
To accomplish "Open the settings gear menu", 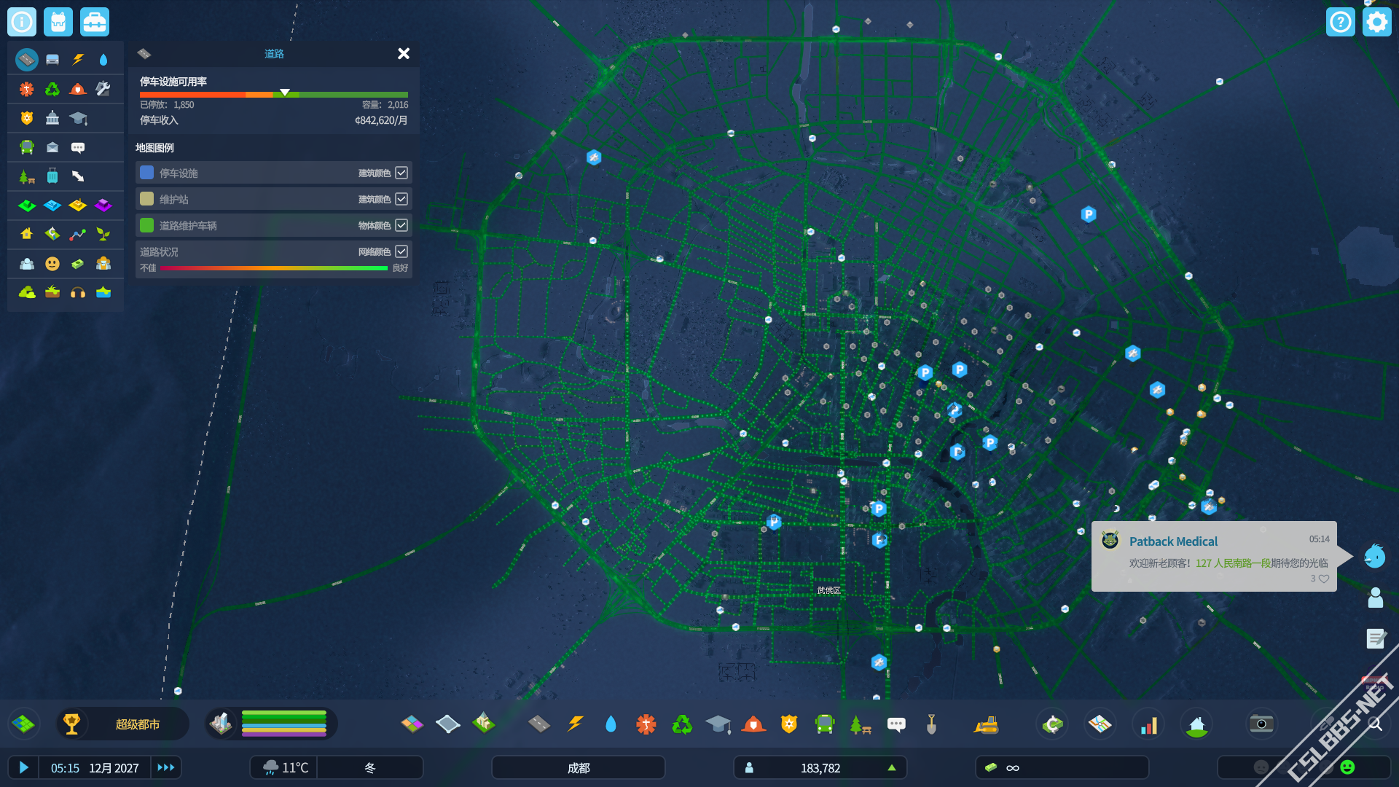I will coord(1376,22).
